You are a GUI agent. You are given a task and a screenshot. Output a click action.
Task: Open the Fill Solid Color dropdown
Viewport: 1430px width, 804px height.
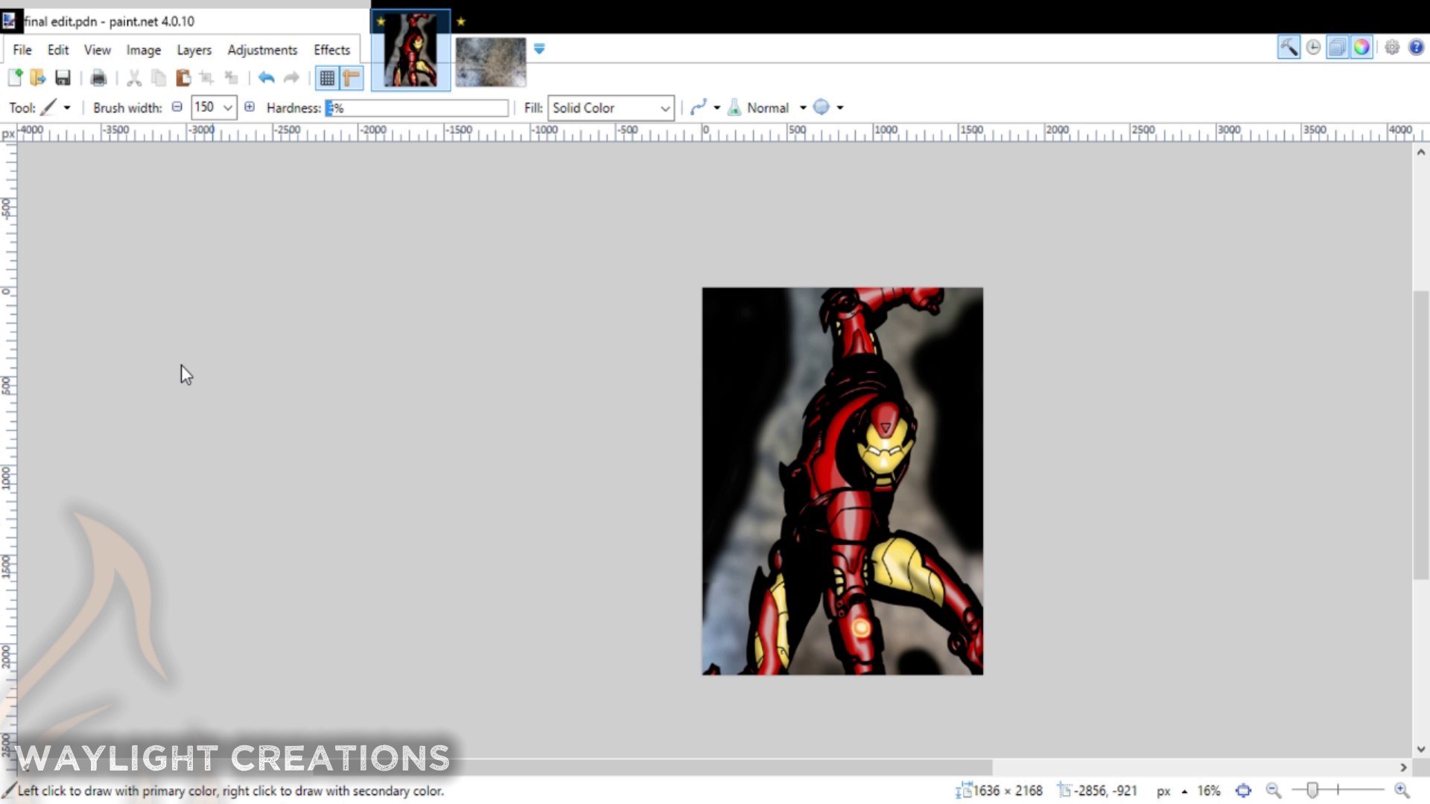(x=611, y=108)
